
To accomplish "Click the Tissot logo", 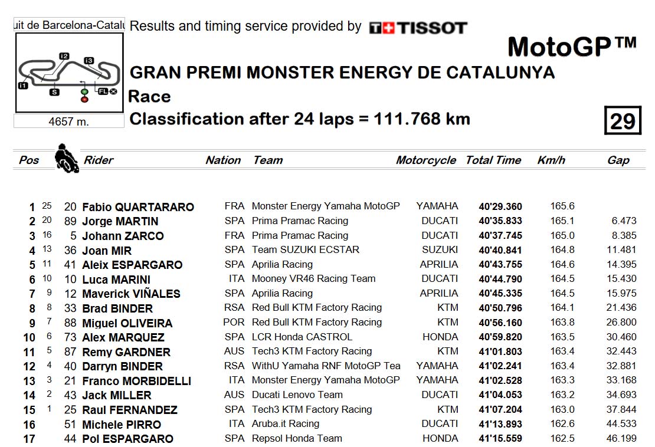I will 418,28.
